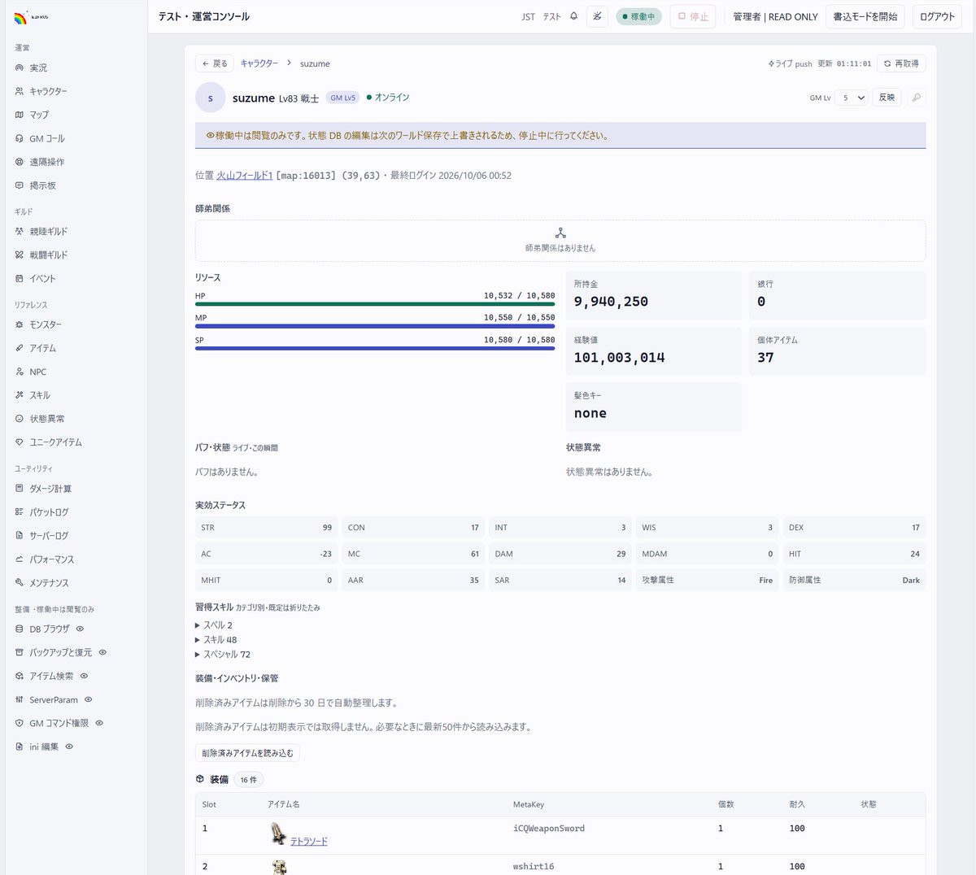Click the 状態異常 sidebar icon

coord(20,419)
